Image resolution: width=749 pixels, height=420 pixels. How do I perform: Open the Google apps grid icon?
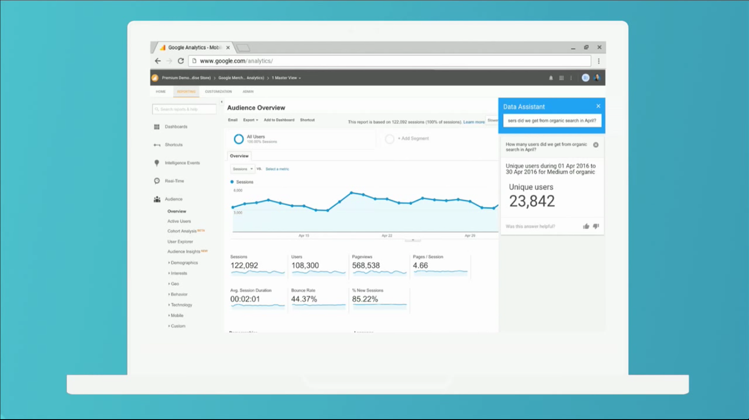[x=561, y=78]
